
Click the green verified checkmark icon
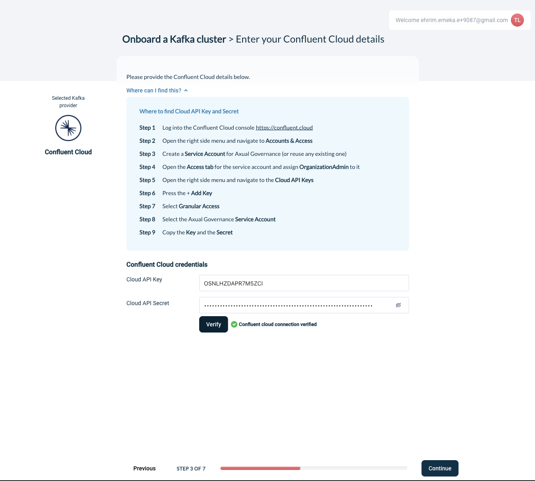234,324
